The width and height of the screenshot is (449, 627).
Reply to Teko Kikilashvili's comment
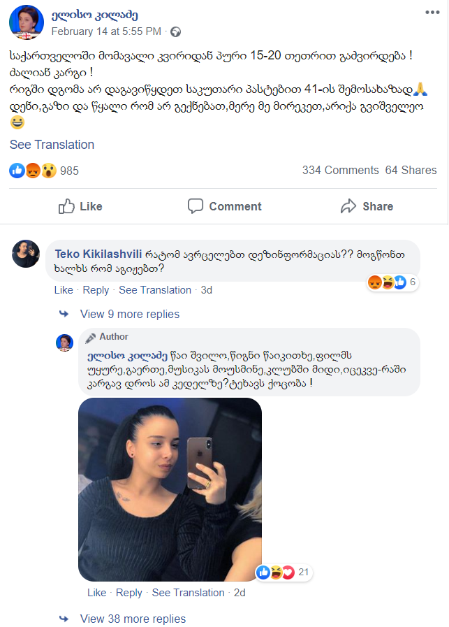[96, 290]
